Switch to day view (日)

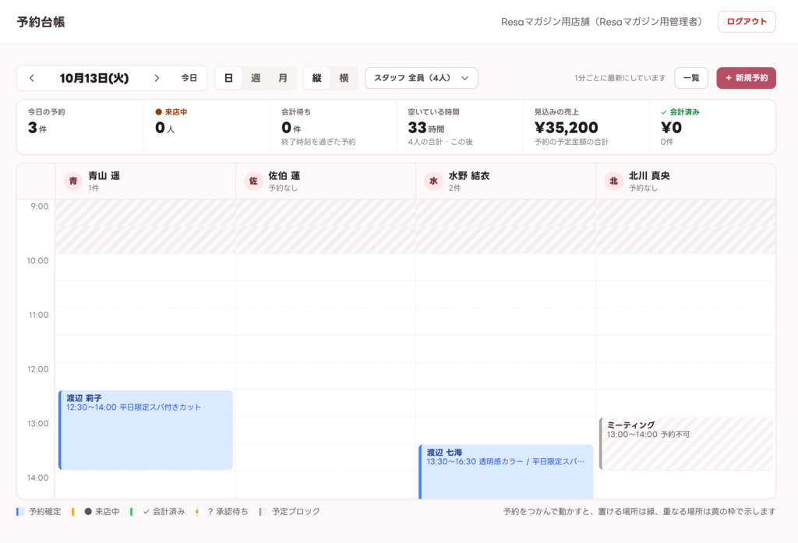[x=229, y=78]
